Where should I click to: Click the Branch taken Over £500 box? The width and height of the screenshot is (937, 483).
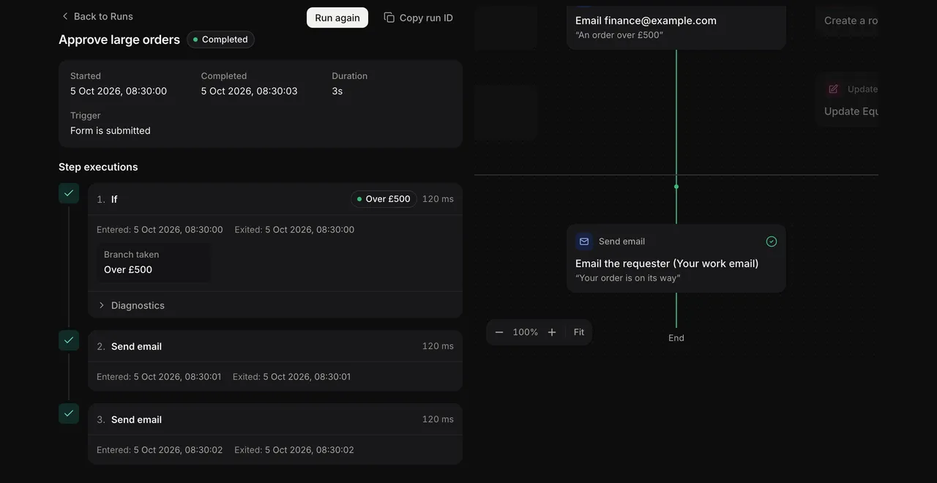[154, 262]
